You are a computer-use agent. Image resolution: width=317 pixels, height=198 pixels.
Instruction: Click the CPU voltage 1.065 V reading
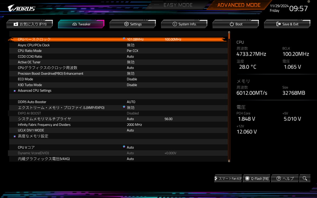tap(292, 67)
